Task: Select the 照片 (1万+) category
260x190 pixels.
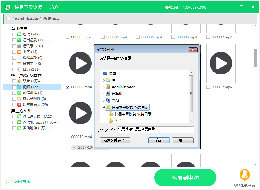Action: (x=32, y=81)
